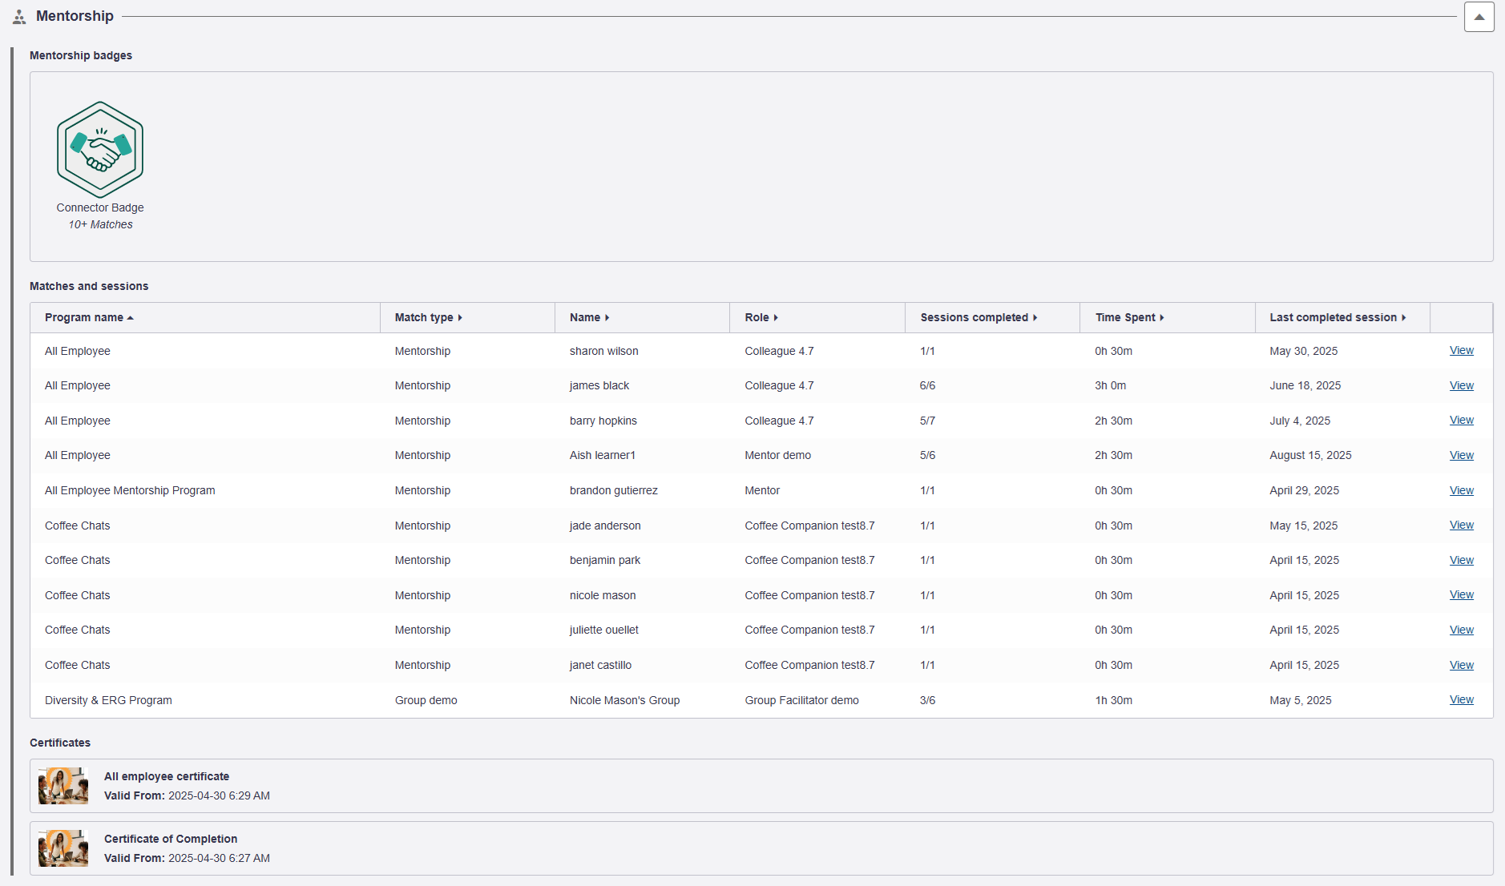1505x886 pixels.
Task: Sort by Last completed session column
Action: point(1337,318)
